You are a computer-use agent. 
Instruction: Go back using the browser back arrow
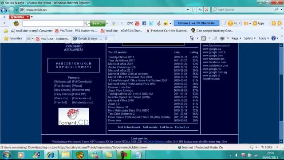pos(4,10)
